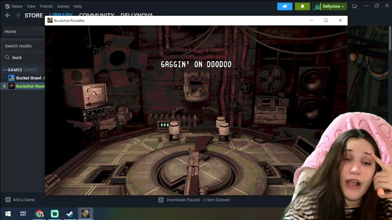Click the Bucket Brawl game icon

click(x=11, y=78)
